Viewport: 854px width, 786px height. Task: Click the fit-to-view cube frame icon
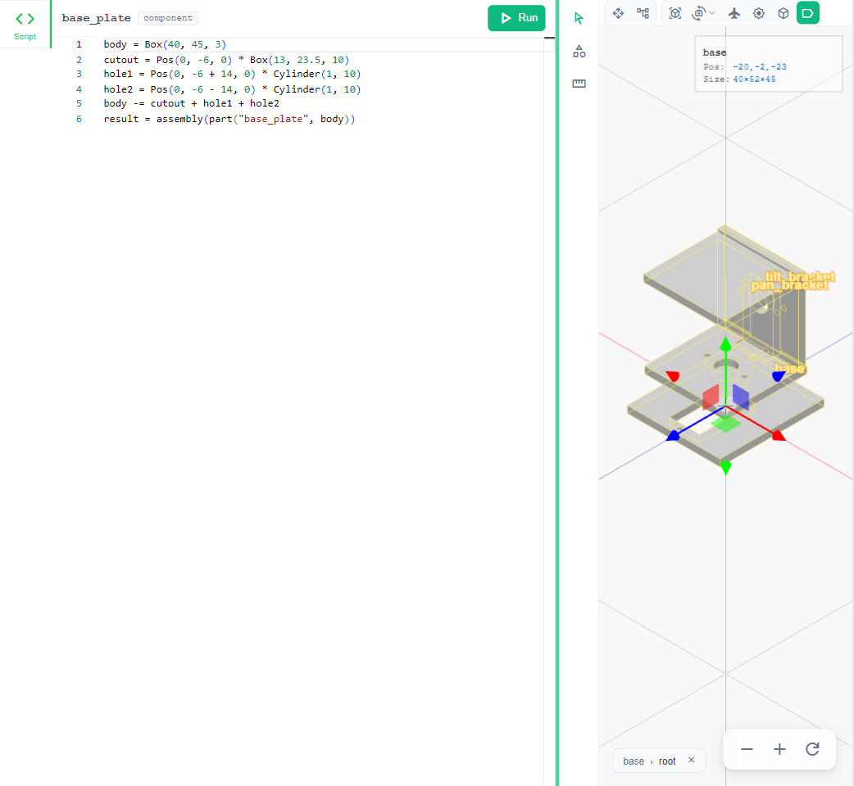click(x=675, y=13)
